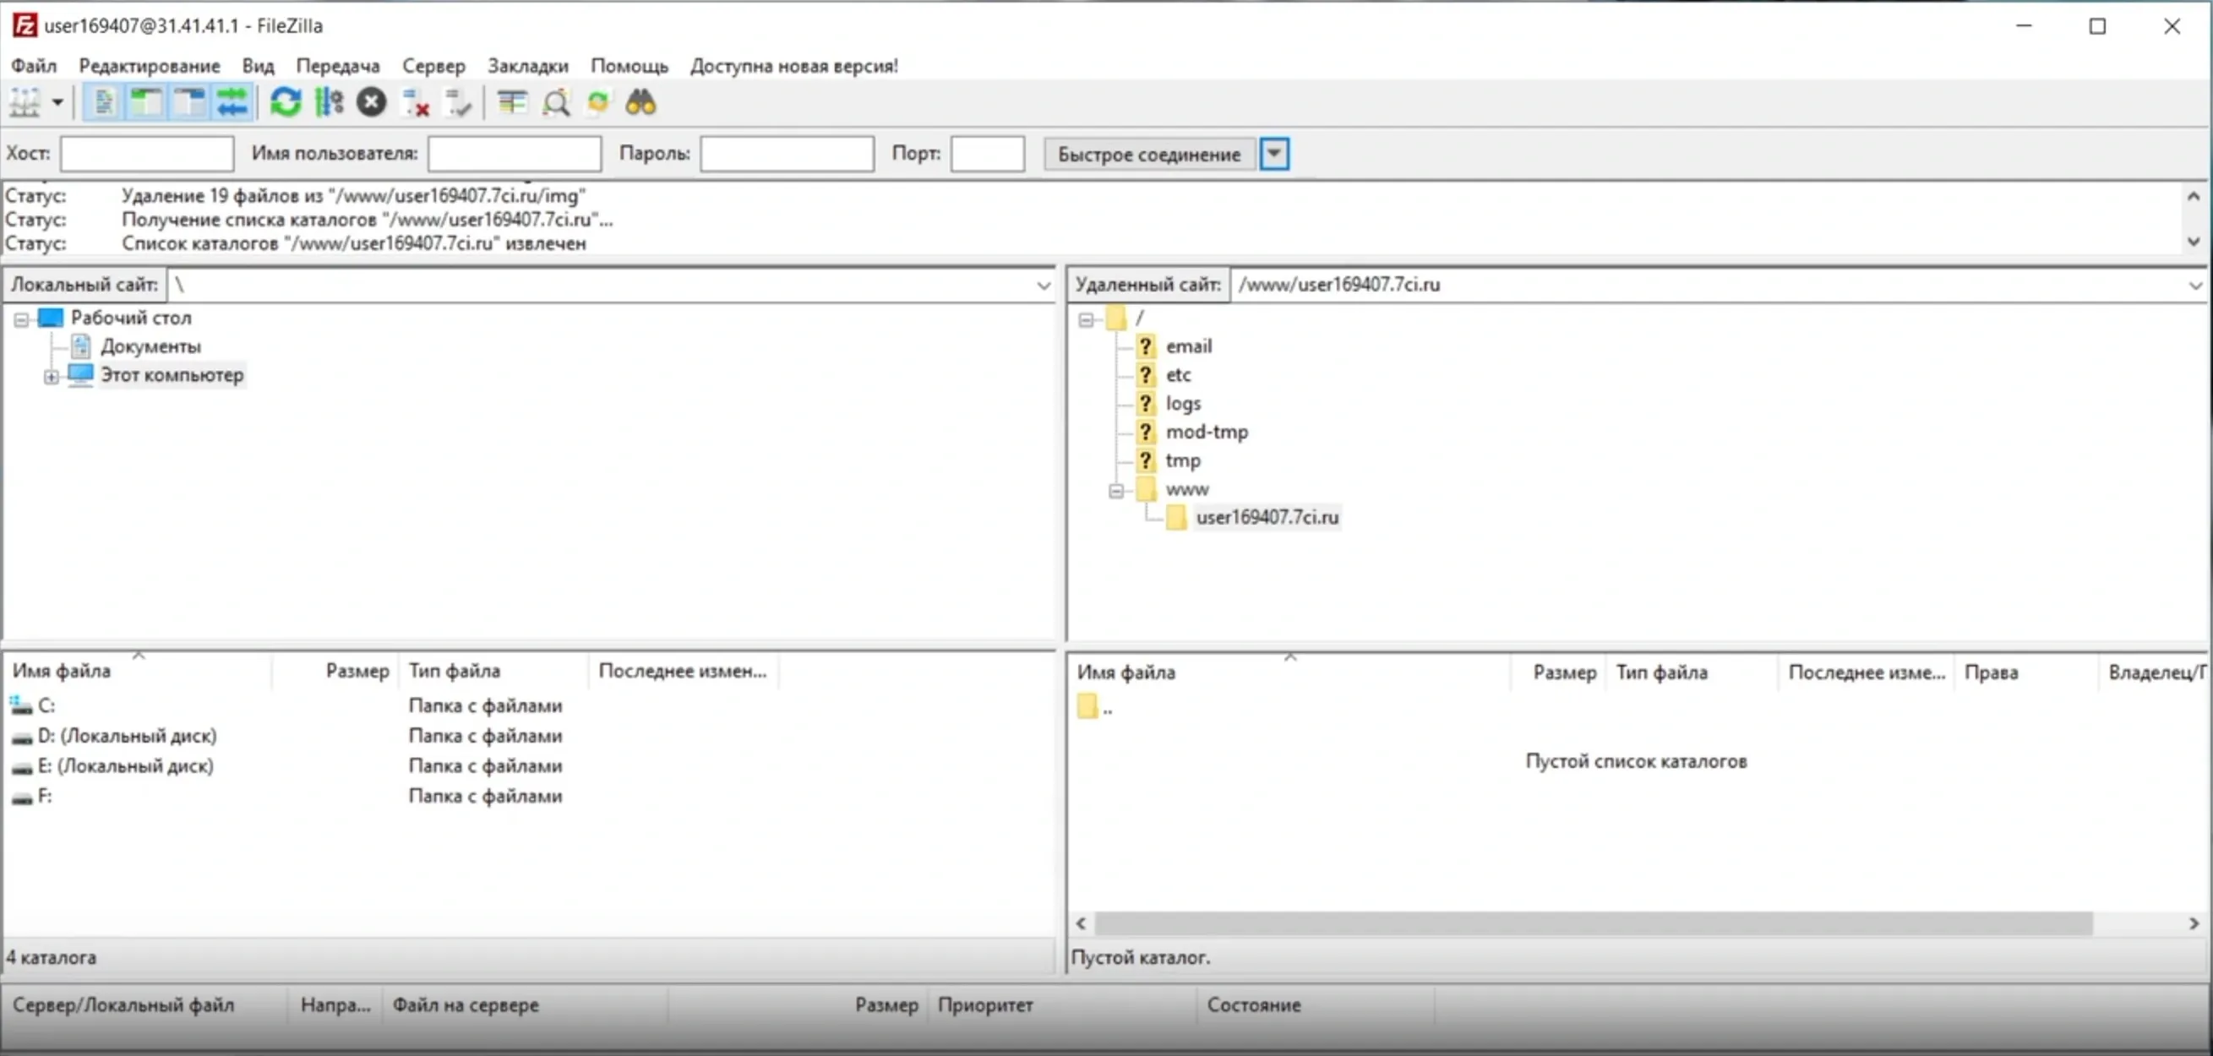Click the remote list horizontal scrollbar thumb

(x=1594, y=923)
